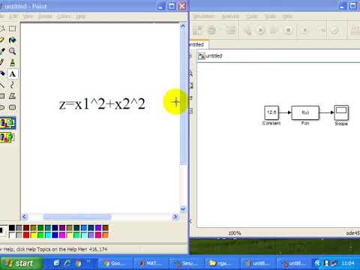
Task: Click the record/logging toolbar icon in Simulink
Action: (305, 31)
